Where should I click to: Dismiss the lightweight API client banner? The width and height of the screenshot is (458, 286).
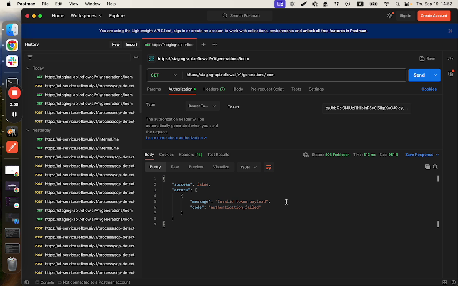coord(450,31)
